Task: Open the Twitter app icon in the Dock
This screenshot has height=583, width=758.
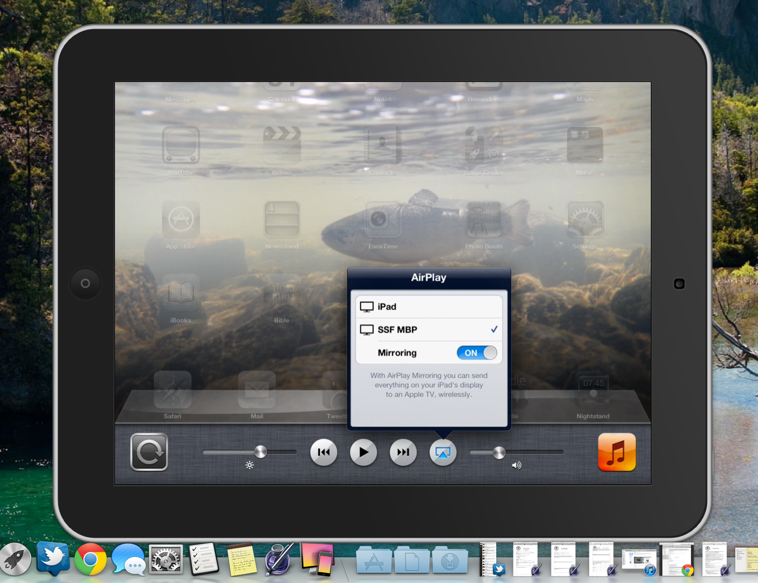Action: [x=53, y=558]
